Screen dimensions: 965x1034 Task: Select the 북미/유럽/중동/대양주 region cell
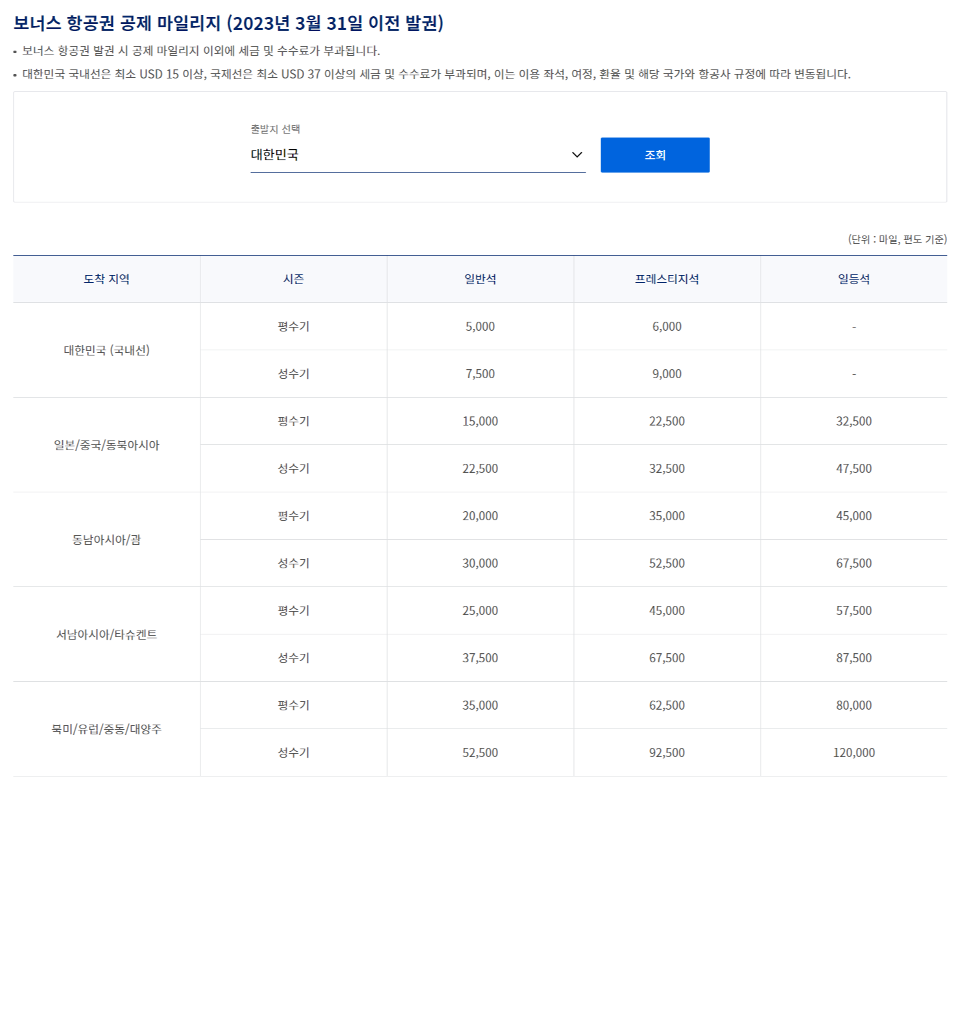pos(106,729)
